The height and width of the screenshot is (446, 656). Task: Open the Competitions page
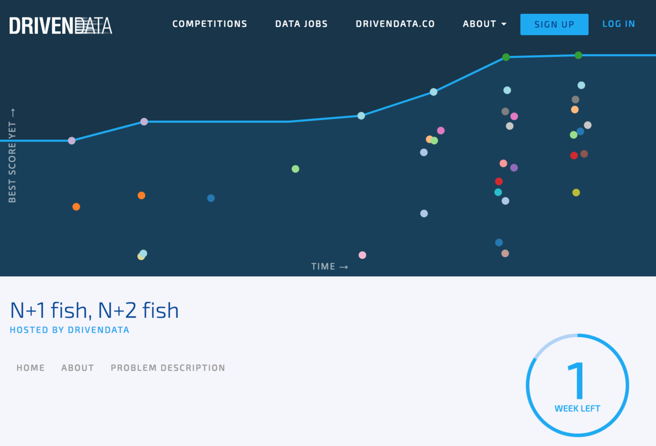(x=209, y=24)
